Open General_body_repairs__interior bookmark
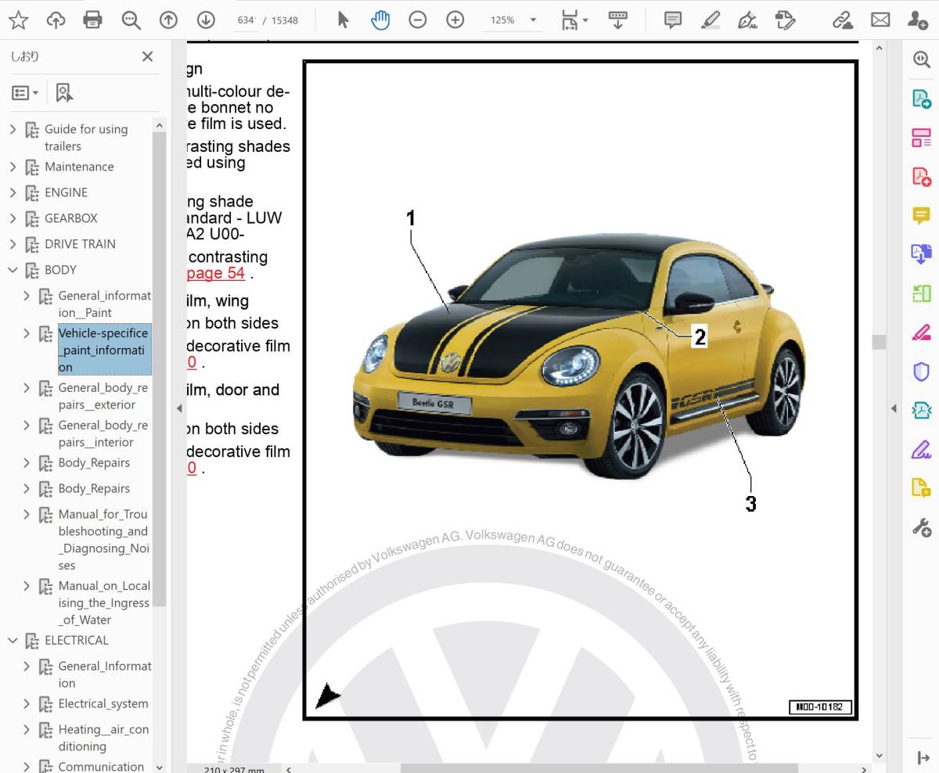939x773 pixels. [x=103, y=434]
